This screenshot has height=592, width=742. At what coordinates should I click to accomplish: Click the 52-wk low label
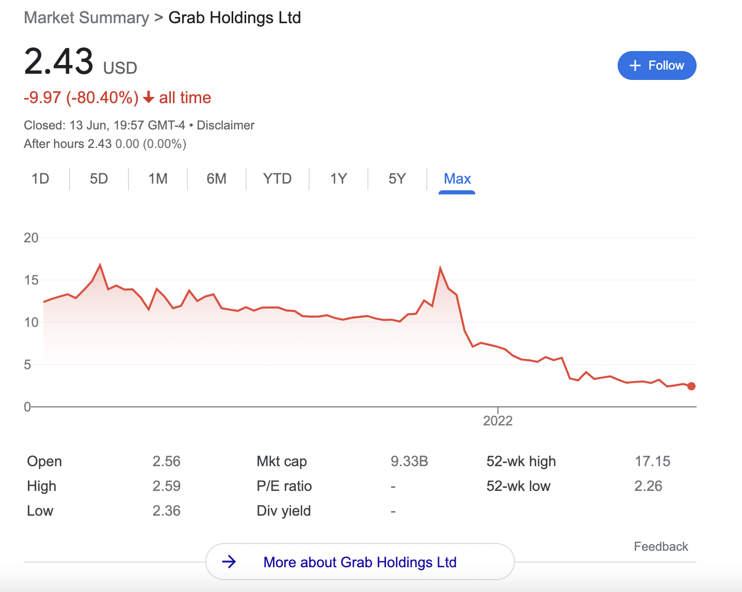tap(519, 486)
